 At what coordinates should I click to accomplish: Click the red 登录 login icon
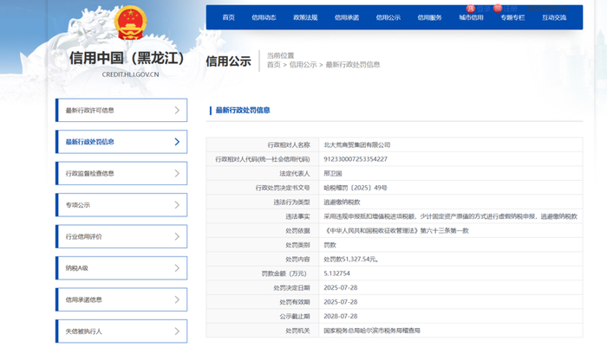pyautogui.click(x=470, y=8)
